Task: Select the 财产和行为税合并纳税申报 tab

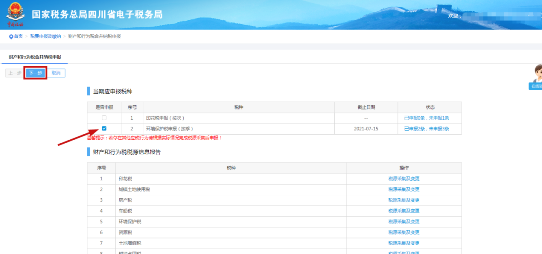Action: point(35,57)
